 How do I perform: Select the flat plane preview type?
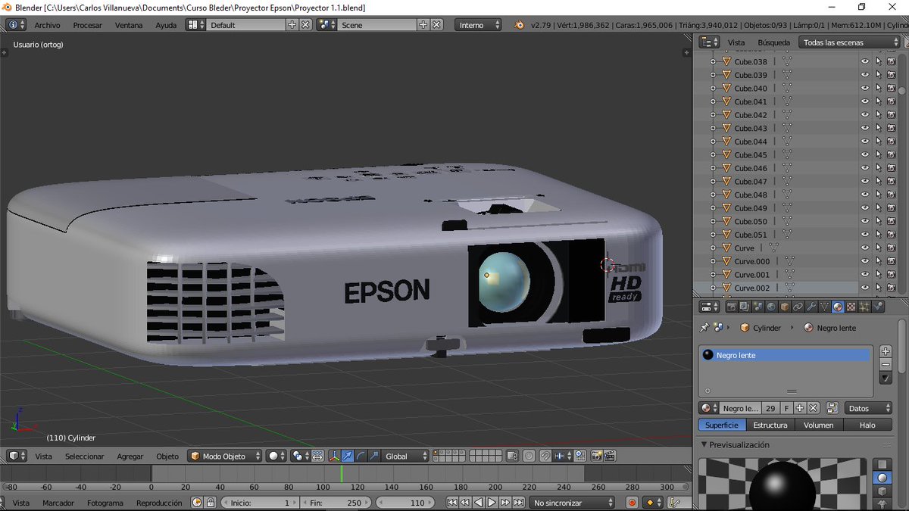[882, 465]
